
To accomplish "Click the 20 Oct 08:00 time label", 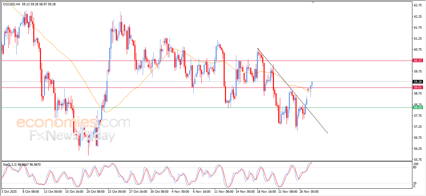I will 96,192.
